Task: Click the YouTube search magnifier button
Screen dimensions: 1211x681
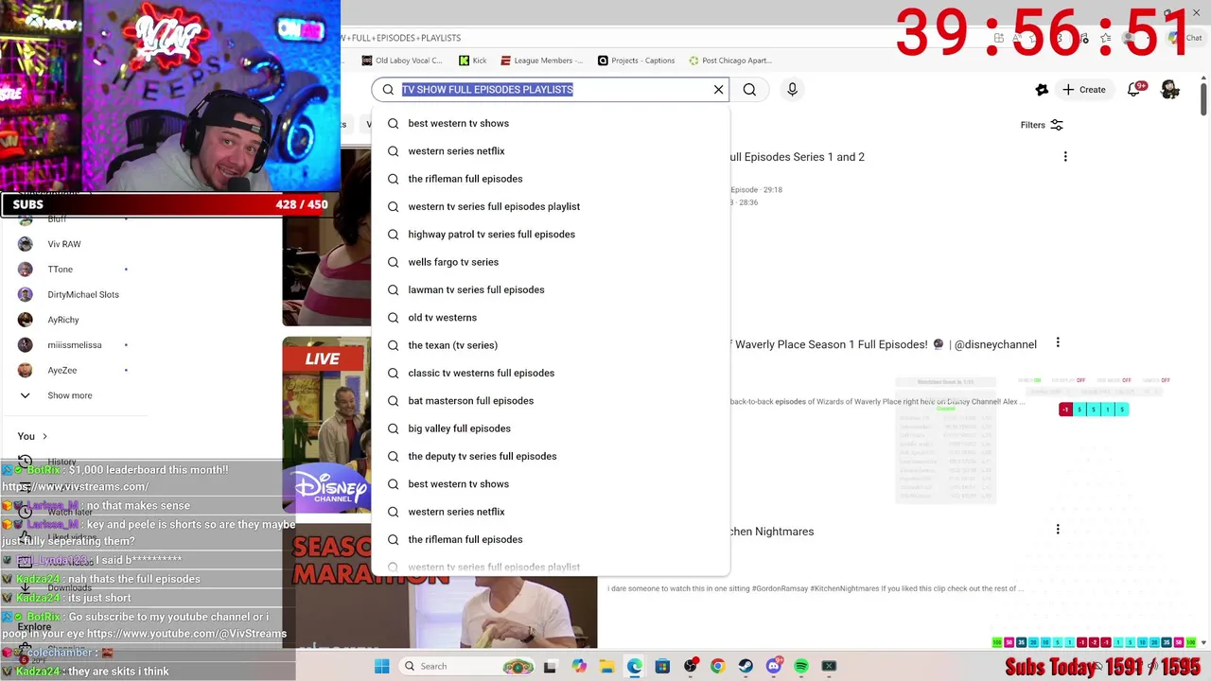Action: pos(749,89)
